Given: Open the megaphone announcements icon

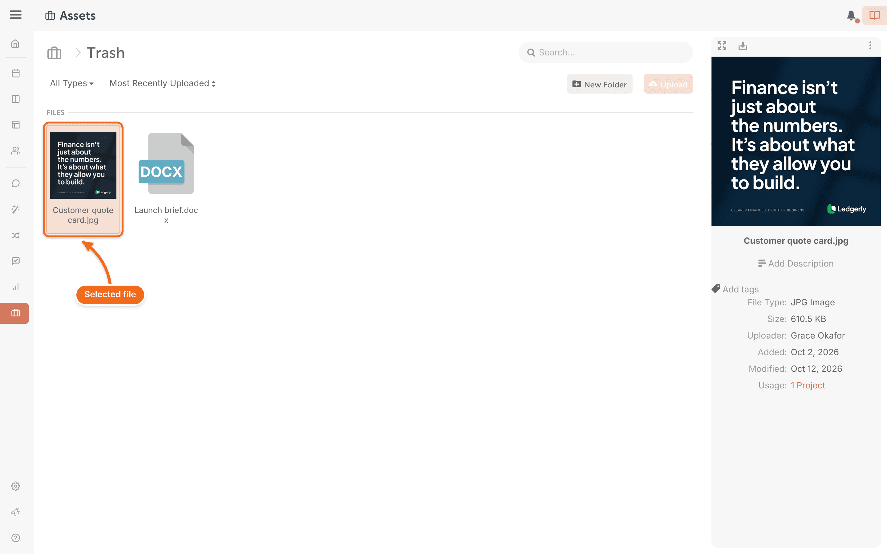Looking at the screenshot, I should pos(15,512).
